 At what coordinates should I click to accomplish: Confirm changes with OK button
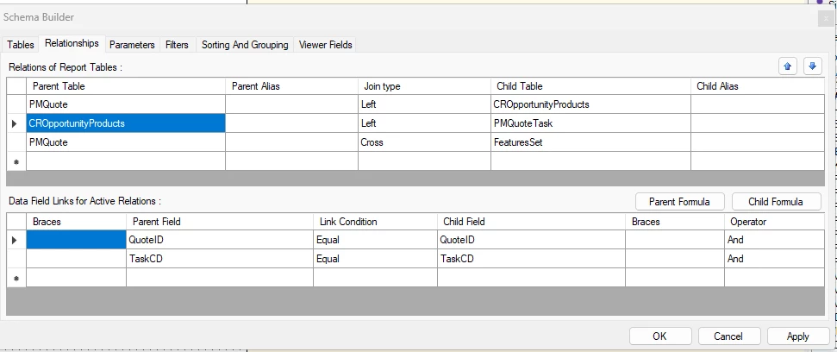coord(659,336)
